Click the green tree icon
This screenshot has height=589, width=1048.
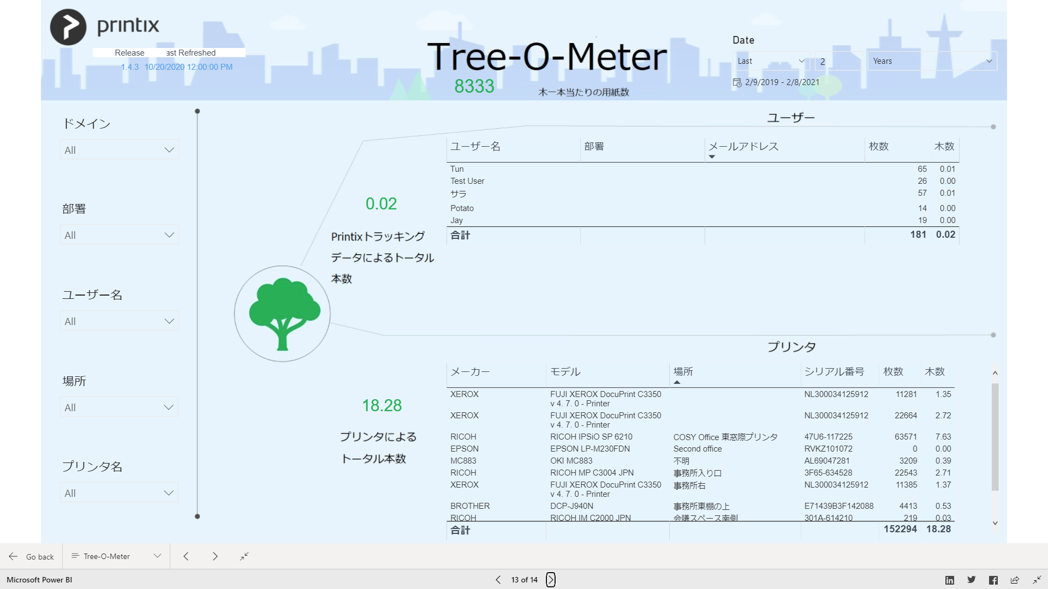point(283,314)
